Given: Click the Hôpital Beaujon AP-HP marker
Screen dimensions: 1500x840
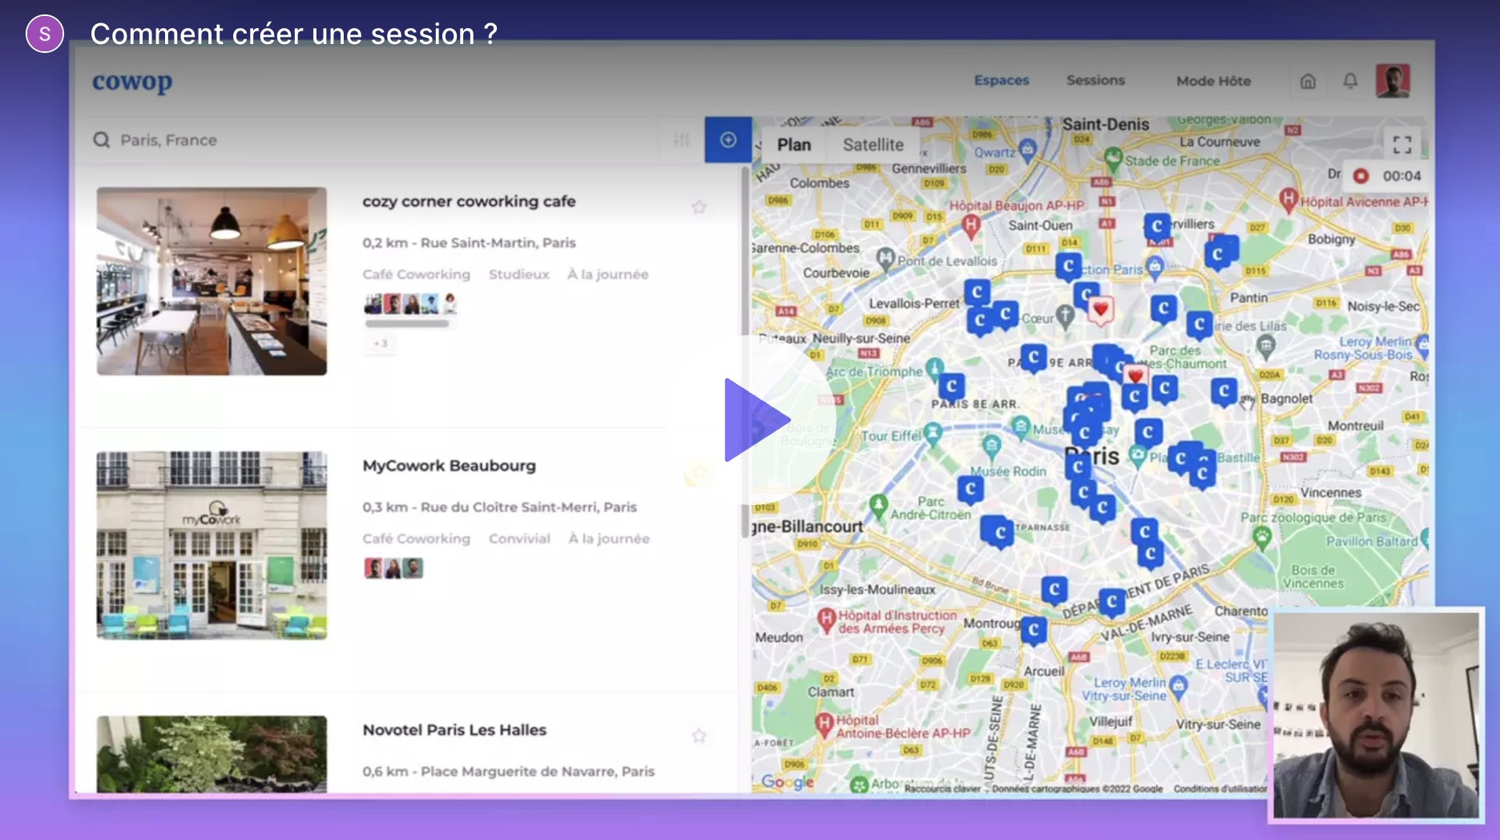Looking at the screenshot, I should pos(970,226).
